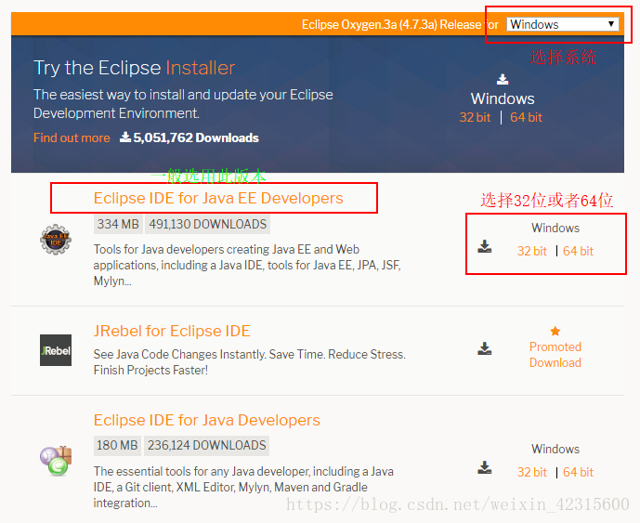Download 64 bit Java EE Developers package
The height and width of the screenshot is (523, 640).
578,251
